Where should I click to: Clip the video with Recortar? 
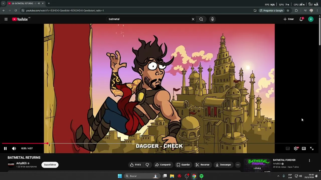(202, 165)
